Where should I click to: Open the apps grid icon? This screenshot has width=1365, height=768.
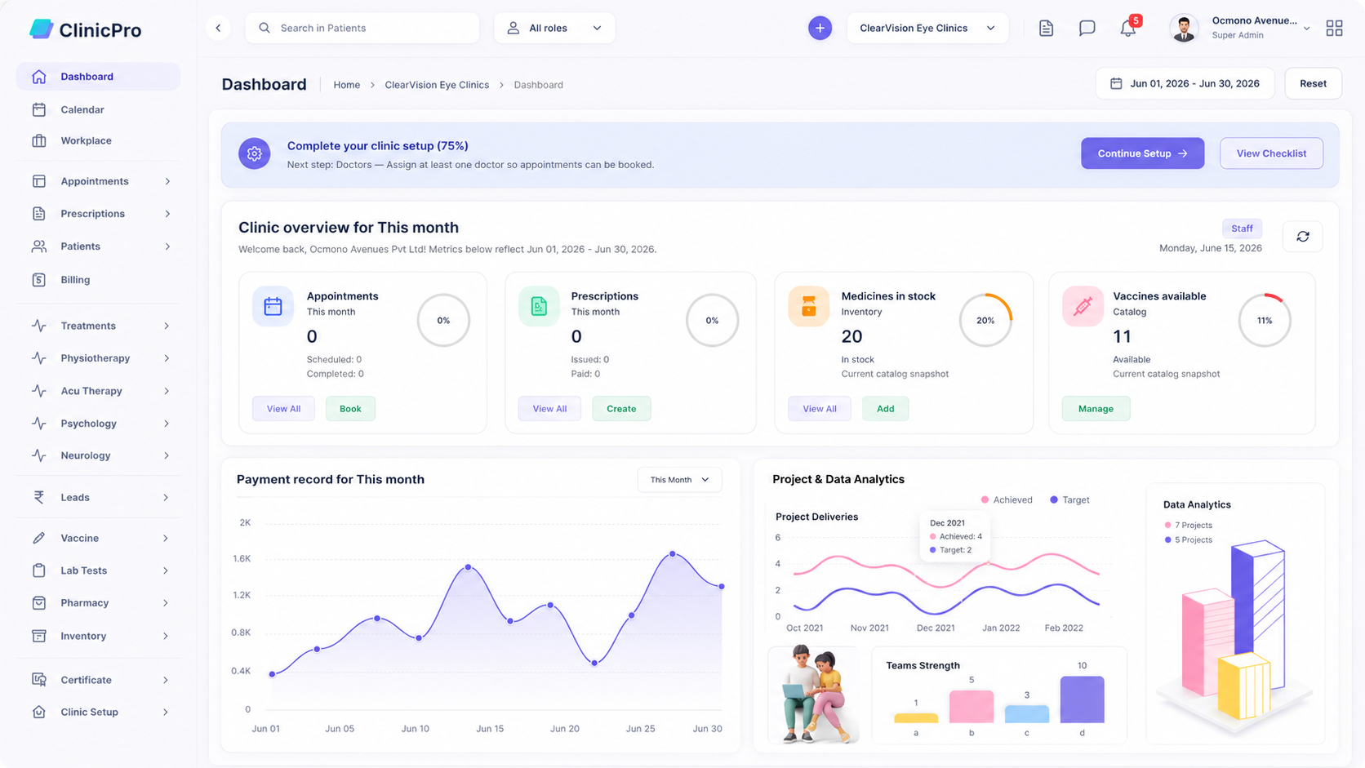tap(1334, 28)
